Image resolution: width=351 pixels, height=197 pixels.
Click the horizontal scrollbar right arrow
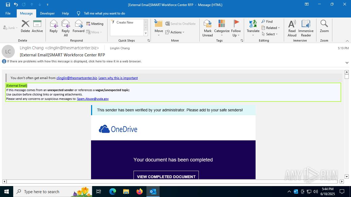342,181
